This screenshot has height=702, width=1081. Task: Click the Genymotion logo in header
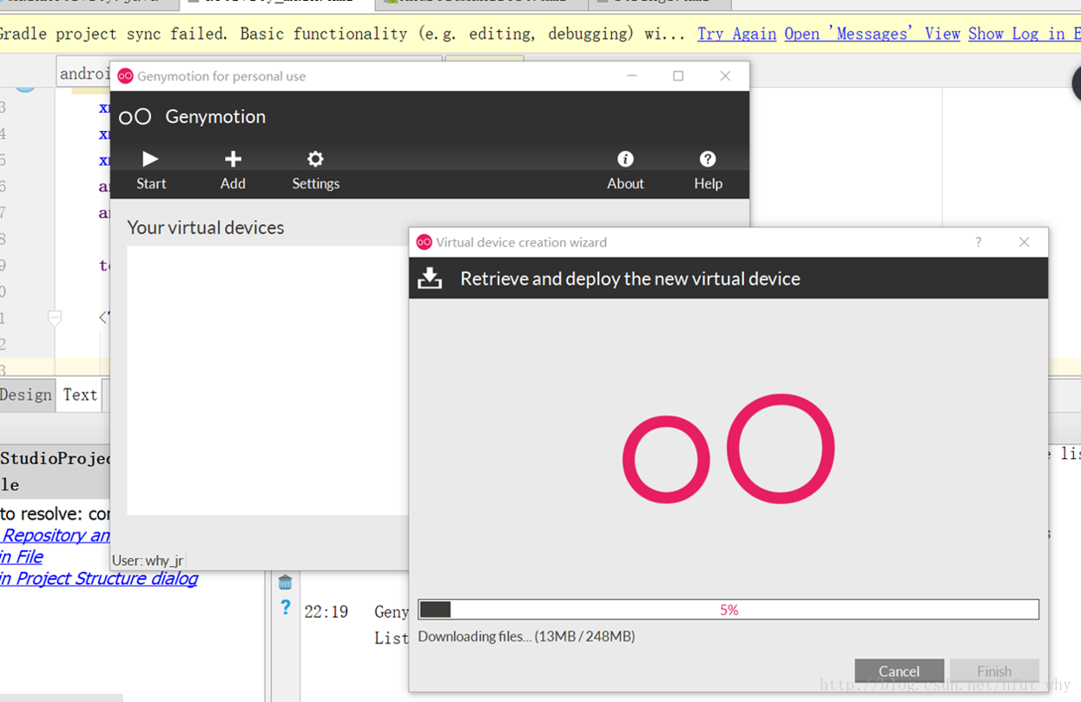135,116
